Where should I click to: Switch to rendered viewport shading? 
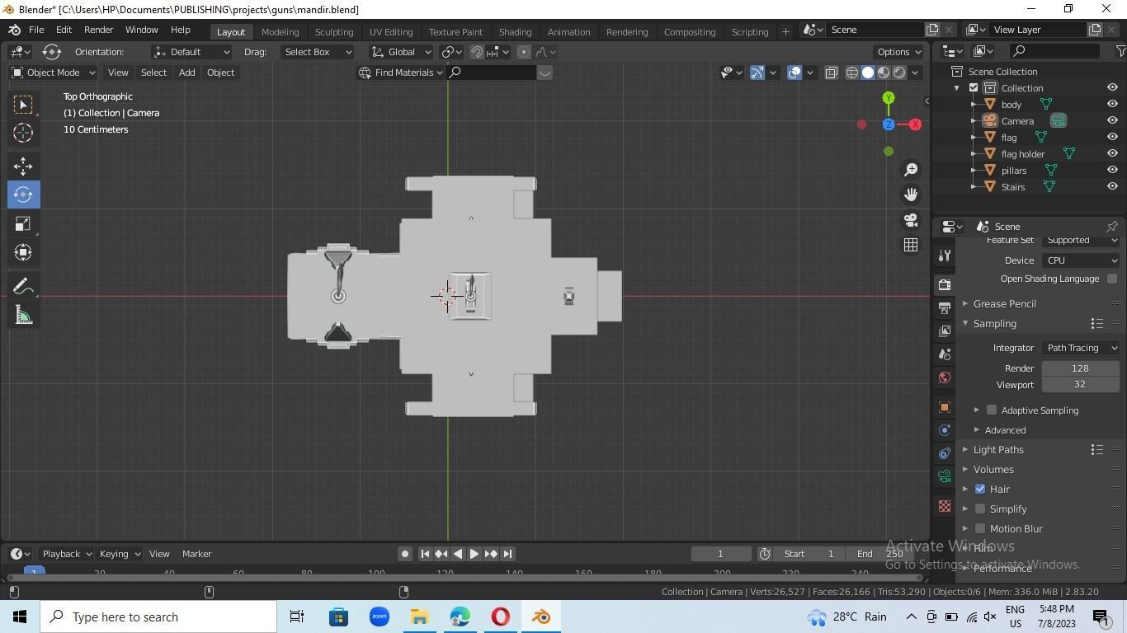(x=899, y=73)
